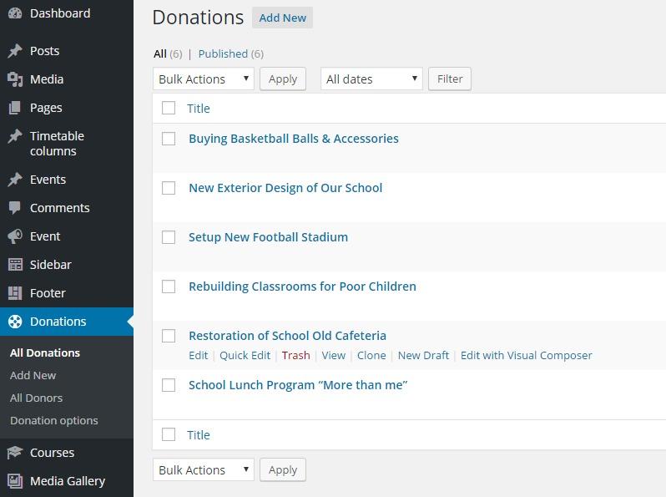This screenshot has width=666, height=497.
Task: Click the Sidebar menu table icon
Action: pyautogui.click(x=15, y=265)
